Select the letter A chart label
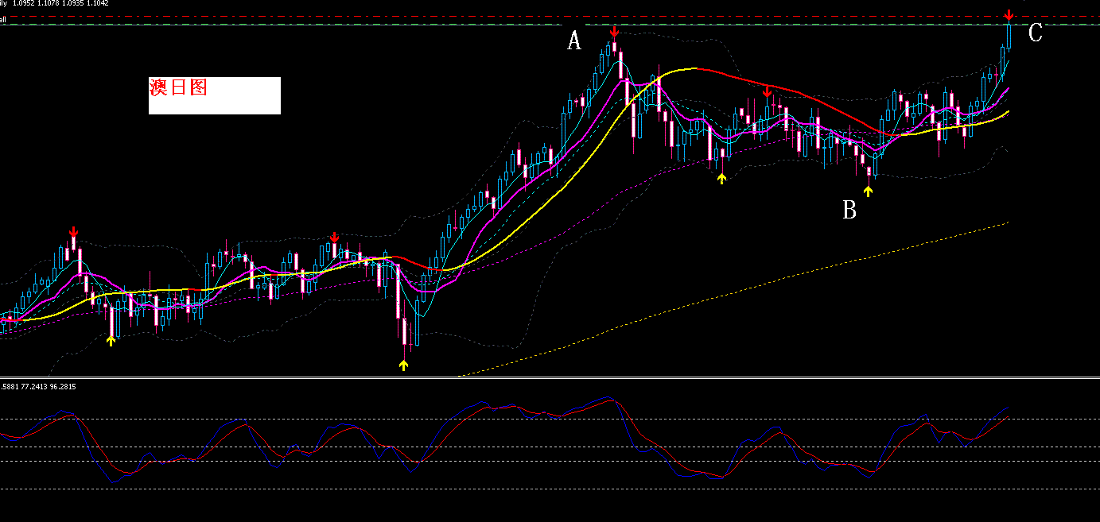1100x522 pixels. (574, 41)
